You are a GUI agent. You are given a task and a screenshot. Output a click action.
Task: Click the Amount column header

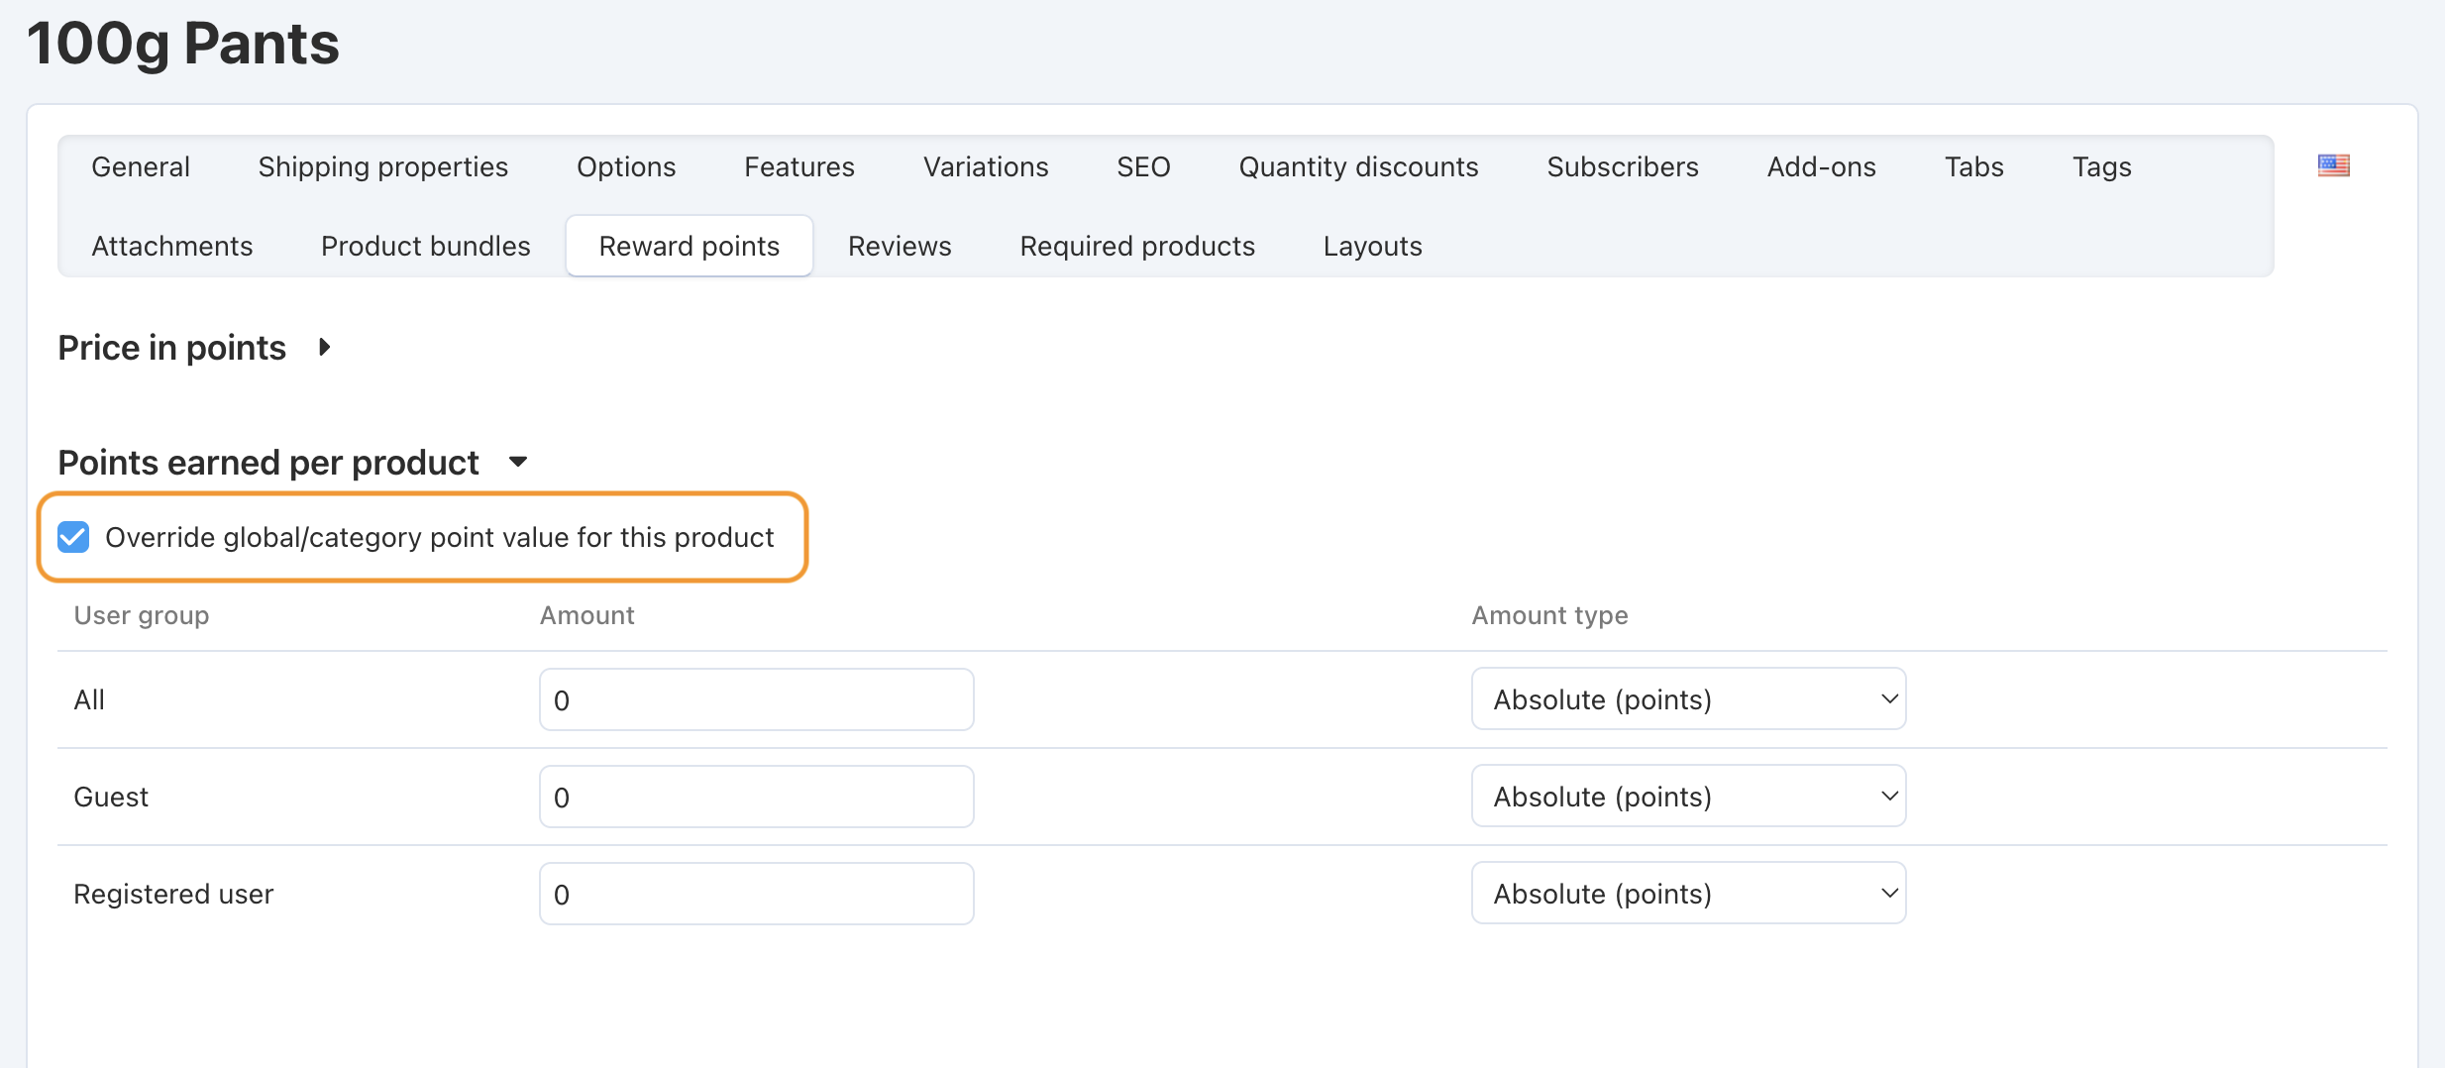click(x=587, y=615)
